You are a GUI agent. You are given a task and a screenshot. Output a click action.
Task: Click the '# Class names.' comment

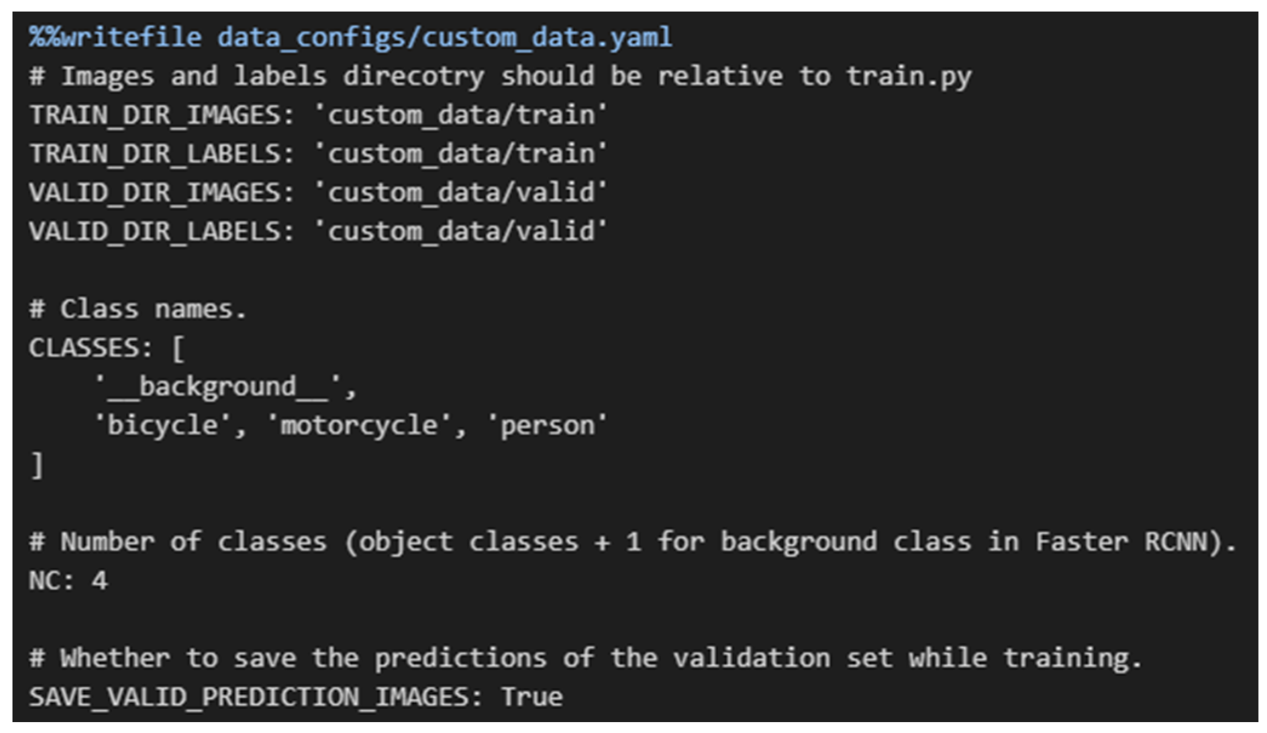tap(138, 309)
